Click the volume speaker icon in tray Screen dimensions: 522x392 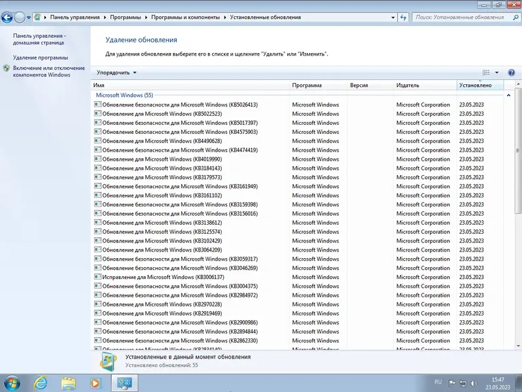point(474,384)
